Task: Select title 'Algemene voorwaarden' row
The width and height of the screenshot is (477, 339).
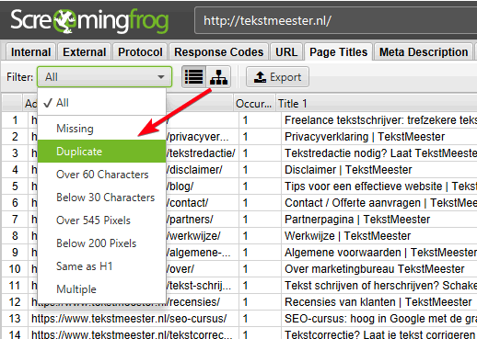Action: [379, 253]
